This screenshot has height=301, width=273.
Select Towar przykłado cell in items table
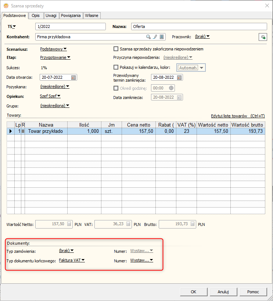pos(46,131)
